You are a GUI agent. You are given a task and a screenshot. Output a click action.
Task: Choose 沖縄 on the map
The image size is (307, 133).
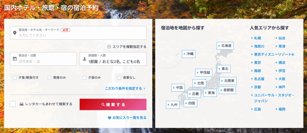pyautogui.click(x=189, y=54)
